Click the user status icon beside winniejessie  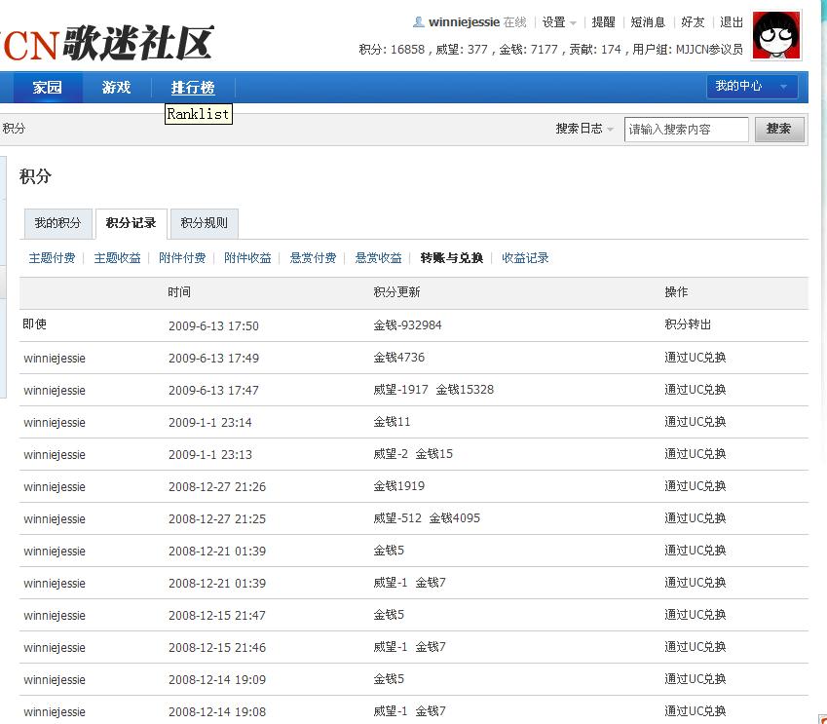[419, 22]
